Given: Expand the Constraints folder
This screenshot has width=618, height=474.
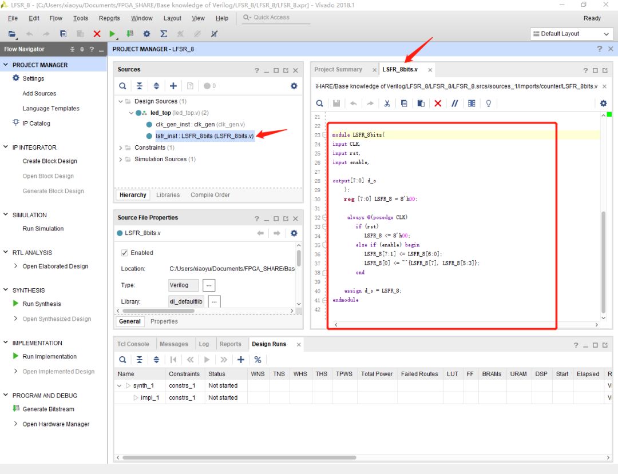Looking at the screenshot, I should [x=121, y=148].
